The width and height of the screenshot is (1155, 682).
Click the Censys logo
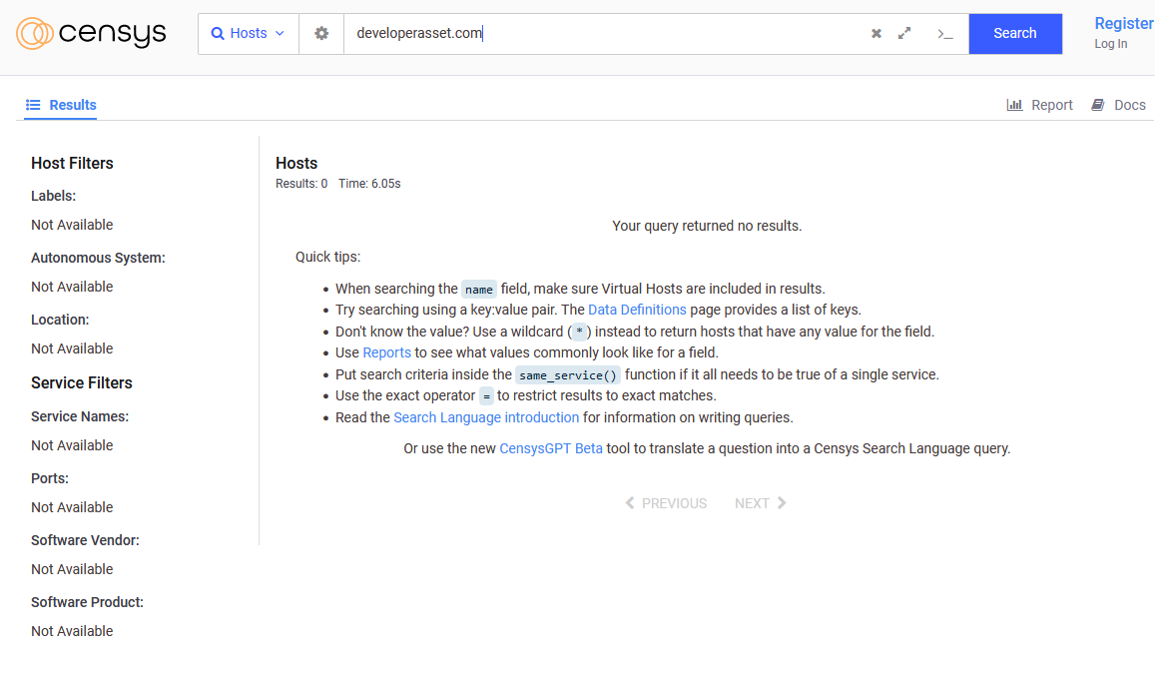pyautogui.click(x=91, y=33)
